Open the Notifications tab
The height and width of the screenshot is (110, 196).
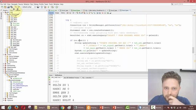tap(58, 75)
